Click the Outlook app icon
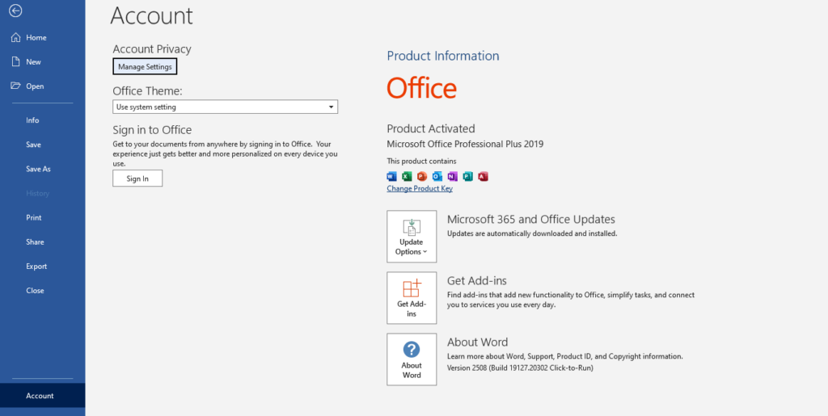 [x=437, y=177]
